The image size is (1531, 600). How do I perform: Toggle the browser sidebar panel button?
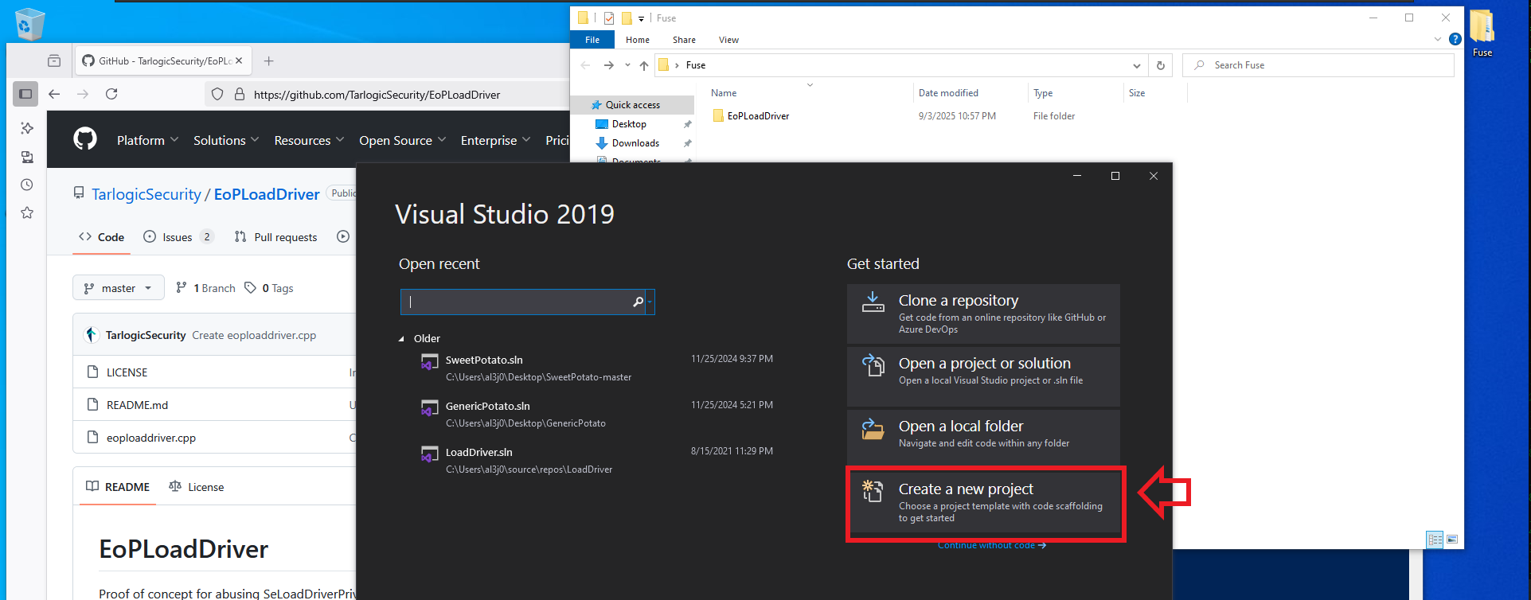[x=25, y=94]
